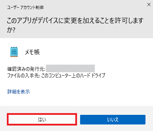Choose いいえ to deny the request

coord(113,120)
